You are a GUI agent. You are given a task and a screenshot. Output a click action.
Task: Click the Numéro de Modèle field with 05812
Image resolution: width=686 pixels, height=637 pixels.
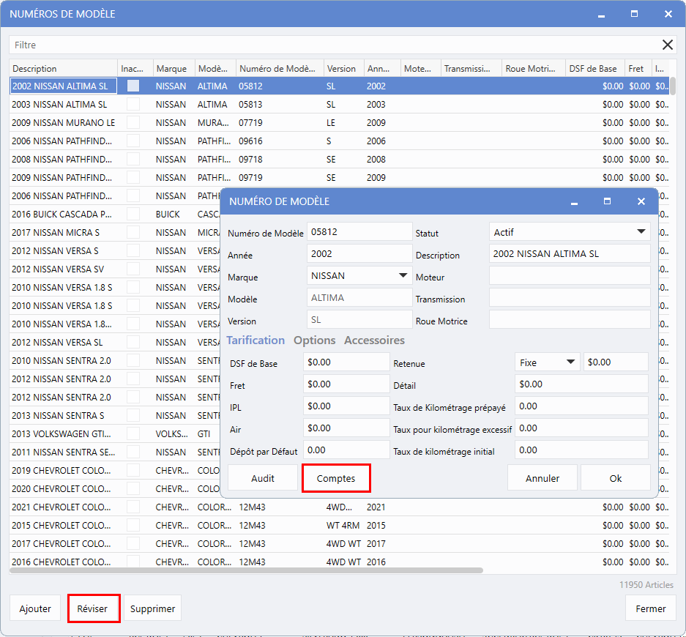click(359, 232)
